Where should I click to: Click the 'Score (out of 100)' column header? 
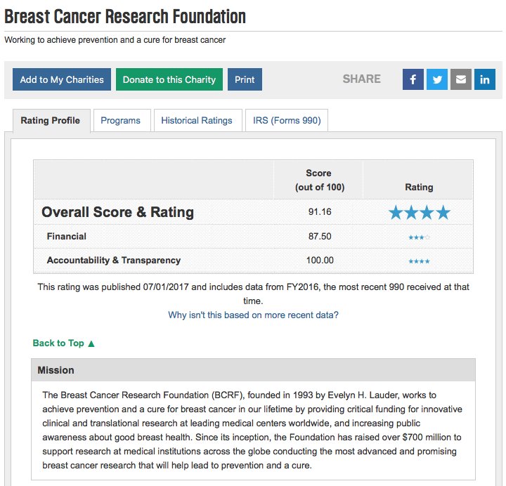pos(320,180)
